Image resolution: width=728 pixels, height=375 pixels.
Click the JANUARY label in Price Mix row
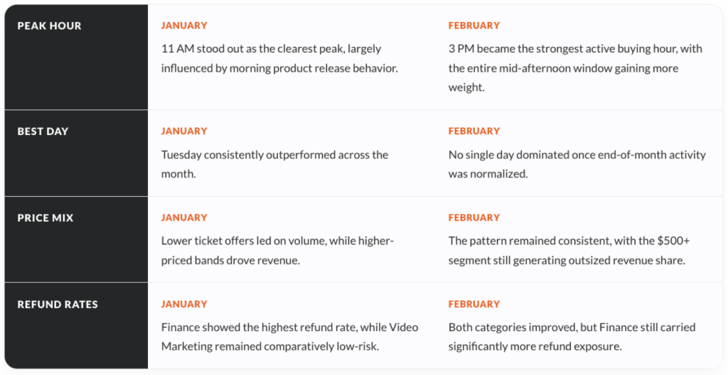[x=184, y=218]
